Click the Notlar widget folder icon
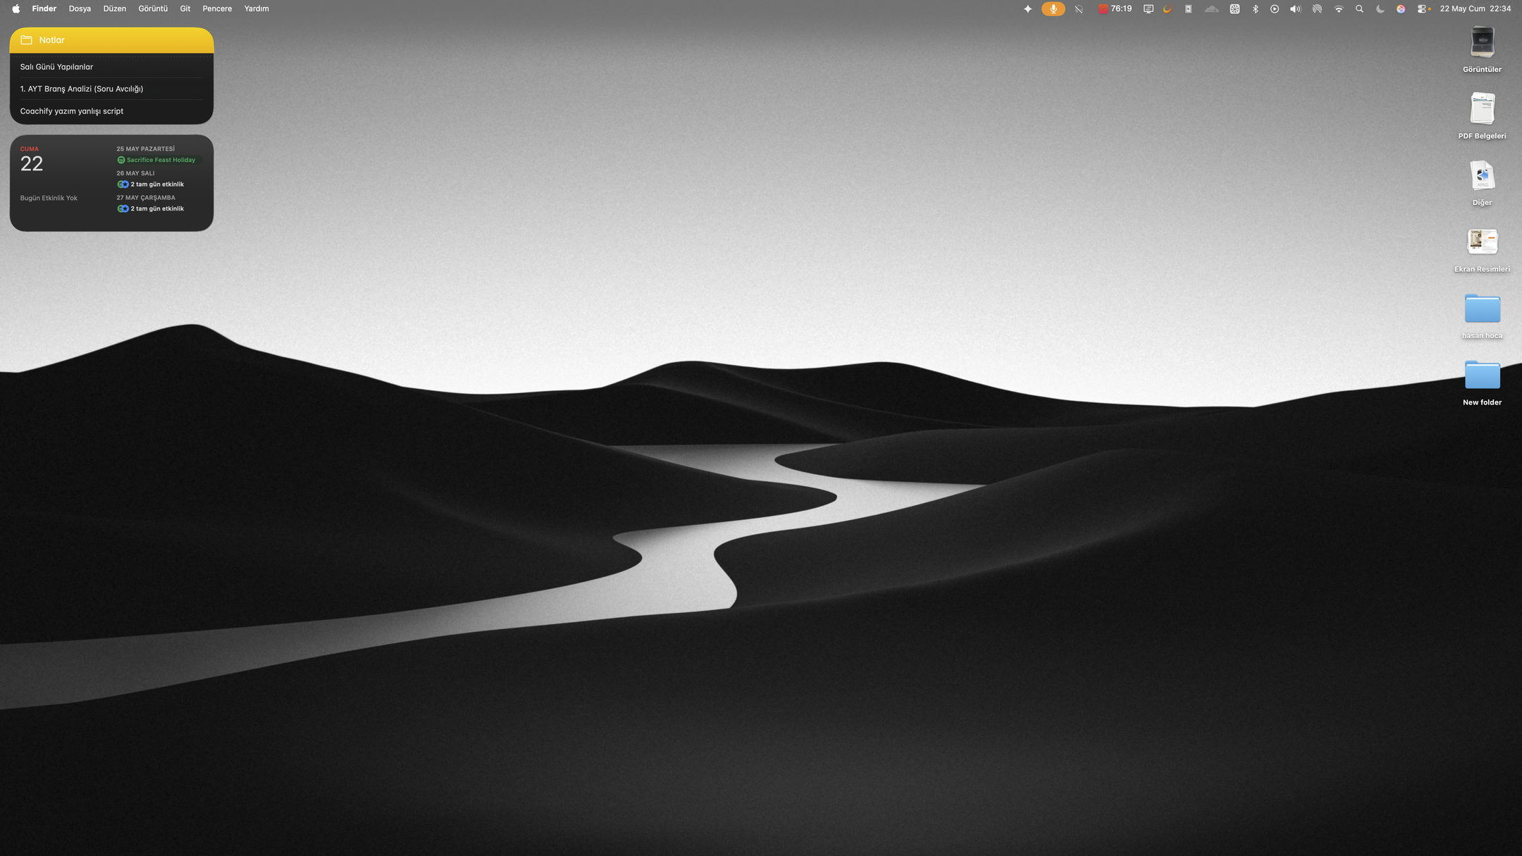Image resolution: width=1522 pixels, height=856 pixels. point(27,40)
